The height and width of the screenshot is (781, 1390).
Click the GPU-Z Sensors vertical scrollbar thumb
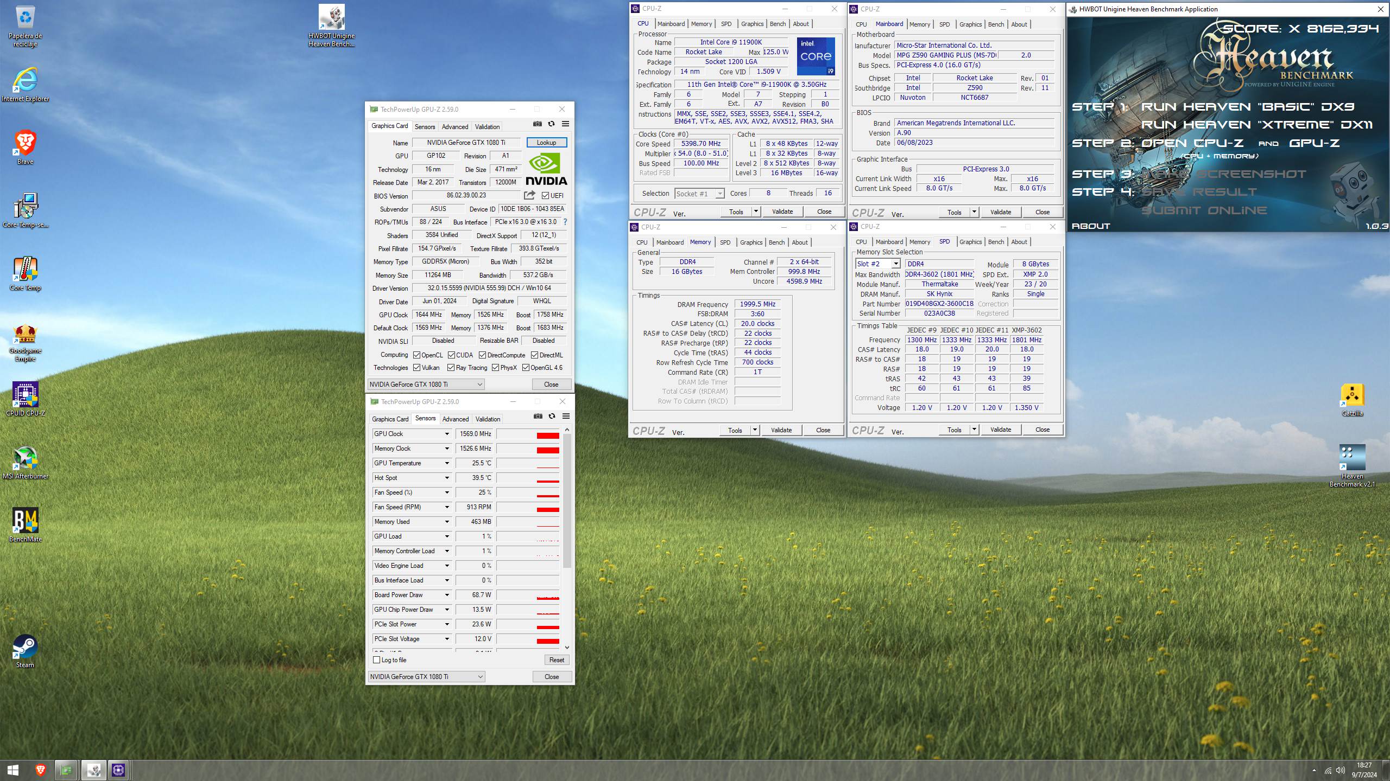(x=567, y=500)
